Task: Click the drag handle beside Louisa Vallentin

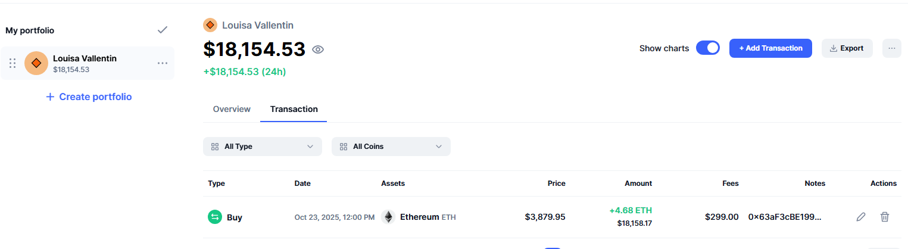Action: (x=13, y=63)
